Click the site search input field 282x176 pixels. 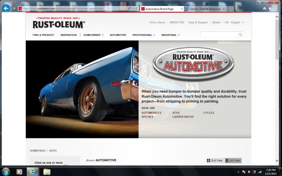click(219, 34)
